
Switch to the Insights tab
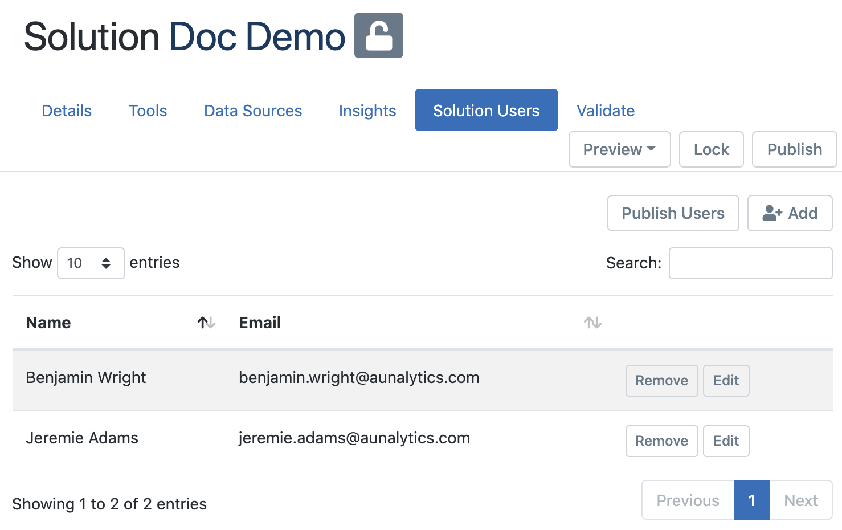pos(367,110)
